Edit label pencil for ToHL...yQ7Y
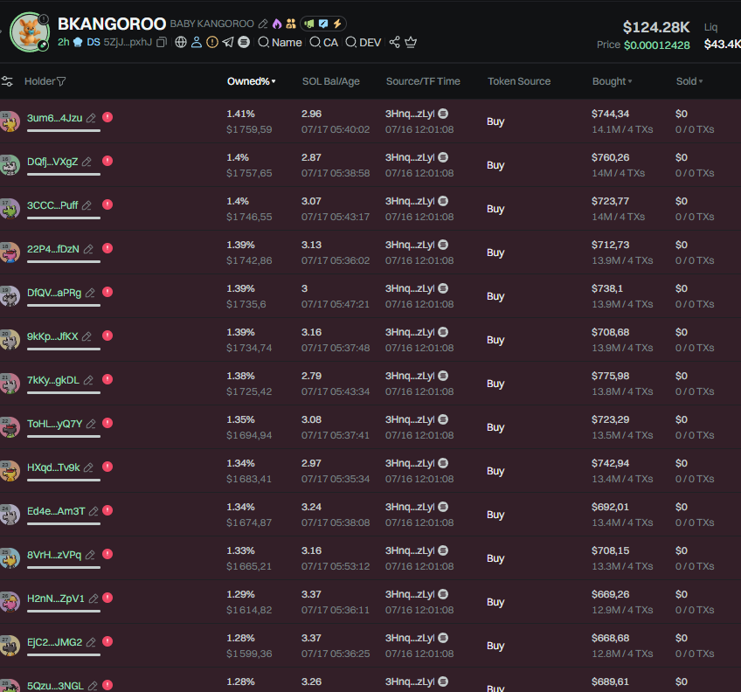The image size is (741, 692). tap(91, 424)
